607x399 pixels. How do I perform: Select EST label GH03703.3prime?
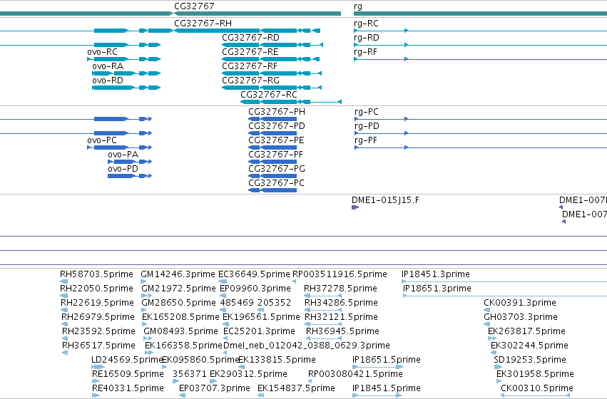pyautogui.click(x=521, y=317)
